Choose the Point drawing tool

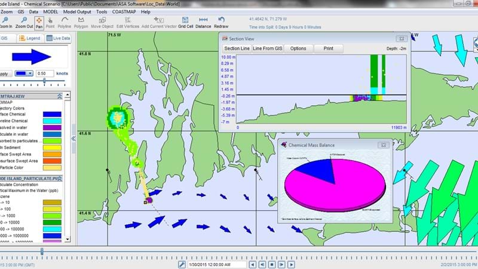pyautogui.click(x=50, y=23)
